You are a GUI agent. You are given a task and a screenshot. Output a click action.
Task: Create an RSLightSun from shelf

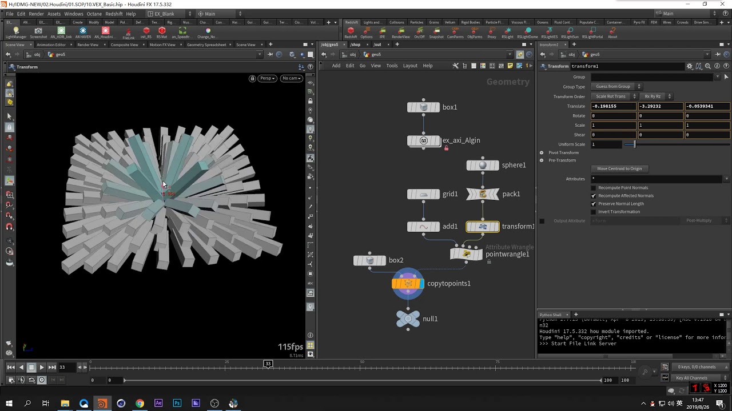[x=570, y=32]
